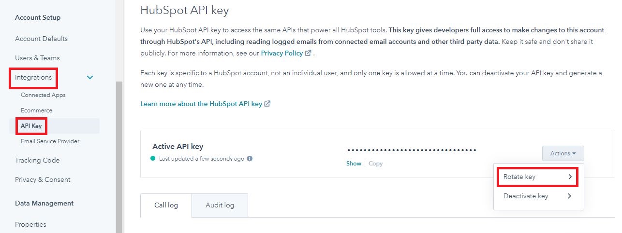Click the masked API key field
Screen dimensions: 622x233
[x=412, y=150]
